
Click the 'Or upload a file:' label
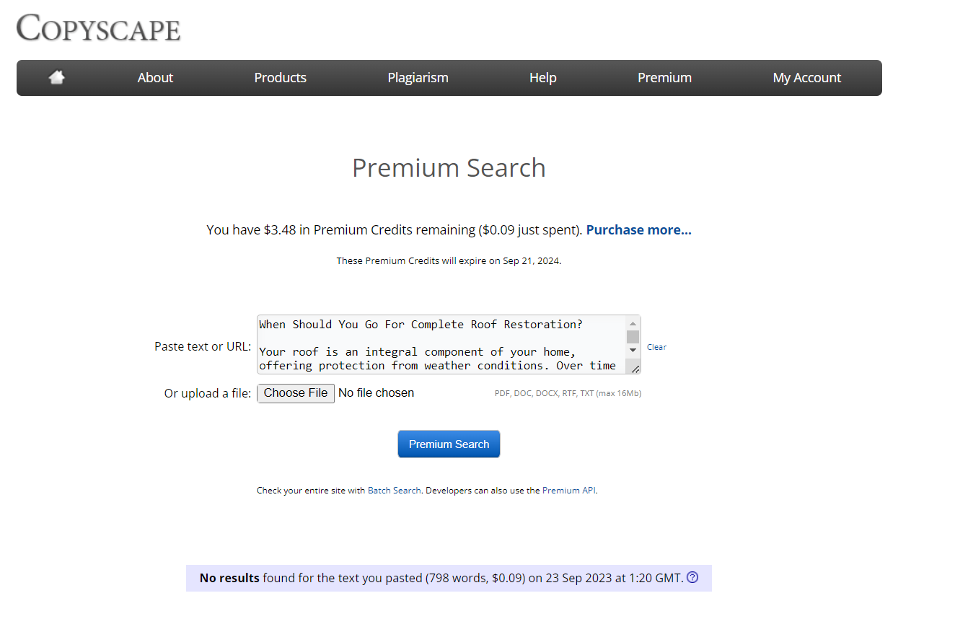[208, 393]
